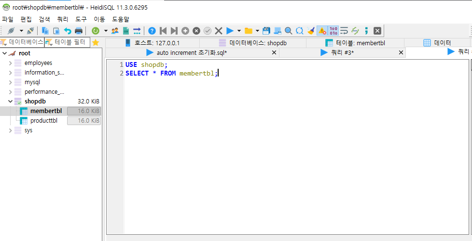Click the green Refresh icon

pyautogui.click(x=96, y=31)
